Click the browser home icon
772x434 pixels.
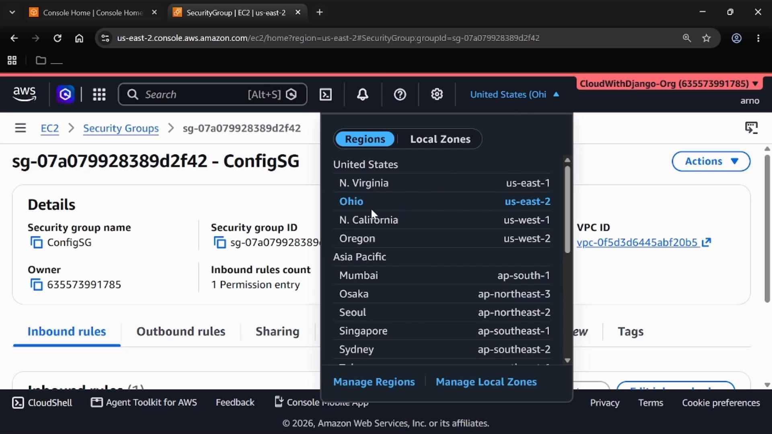[x=79, y=38]
